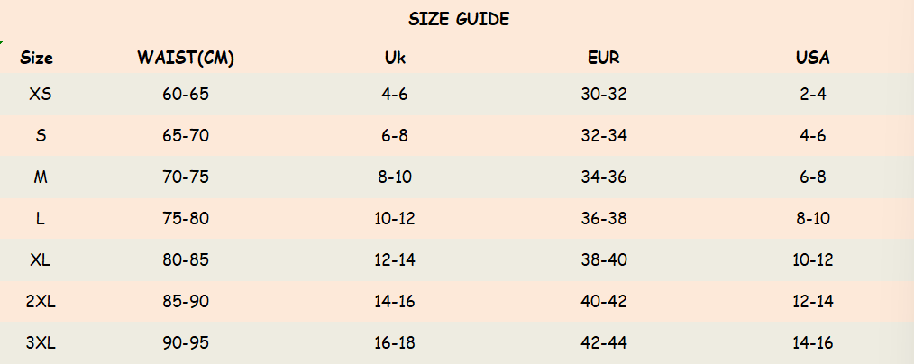Select the USA column header
The height and width of the screenshot is (364, 914).
(x=812, y=59)
